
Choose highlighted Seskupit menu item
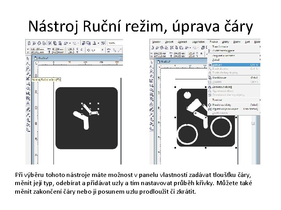[234, 65]
